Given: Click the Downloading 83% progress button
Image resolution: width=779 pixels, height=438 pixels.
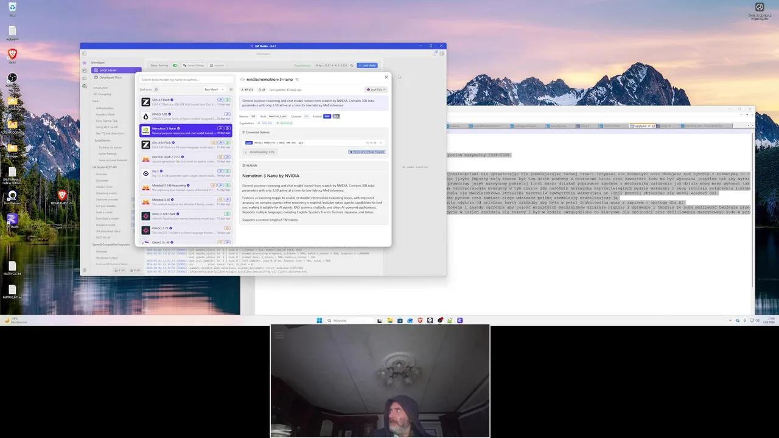Looking at the screenshot, I should point(260,152).
